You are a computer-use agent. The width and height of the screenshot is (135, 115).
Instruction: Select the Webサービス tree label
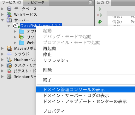(26, 14)
